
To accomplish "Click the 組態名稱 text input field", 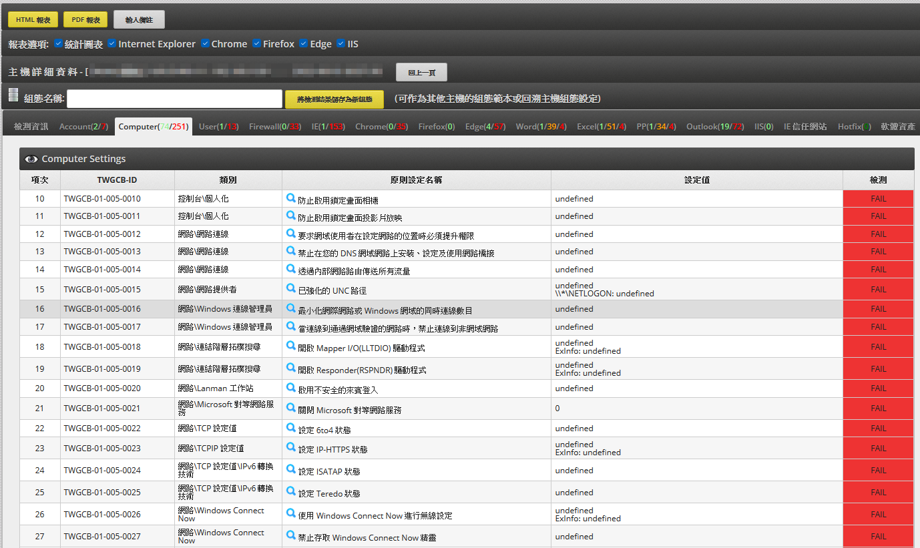I will [174, 99].
